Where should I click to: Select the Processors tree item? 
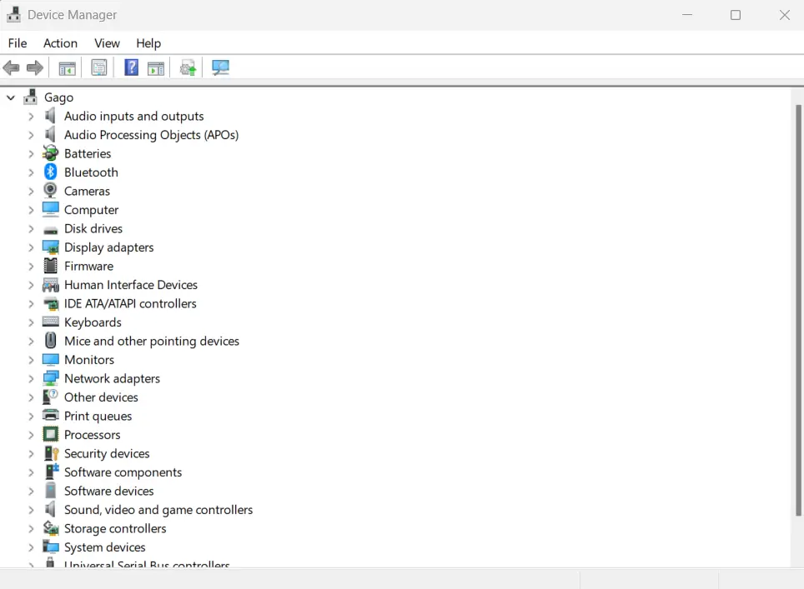point(92,434)
